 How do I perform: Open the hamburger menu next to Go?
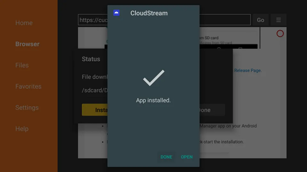coord(278,20)
